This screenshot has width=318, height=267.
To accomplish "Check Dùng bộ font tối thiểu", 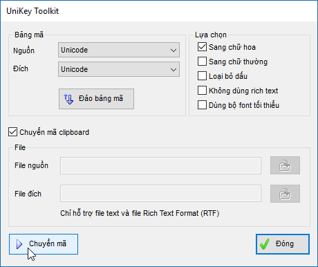I will tap(202, 105).
